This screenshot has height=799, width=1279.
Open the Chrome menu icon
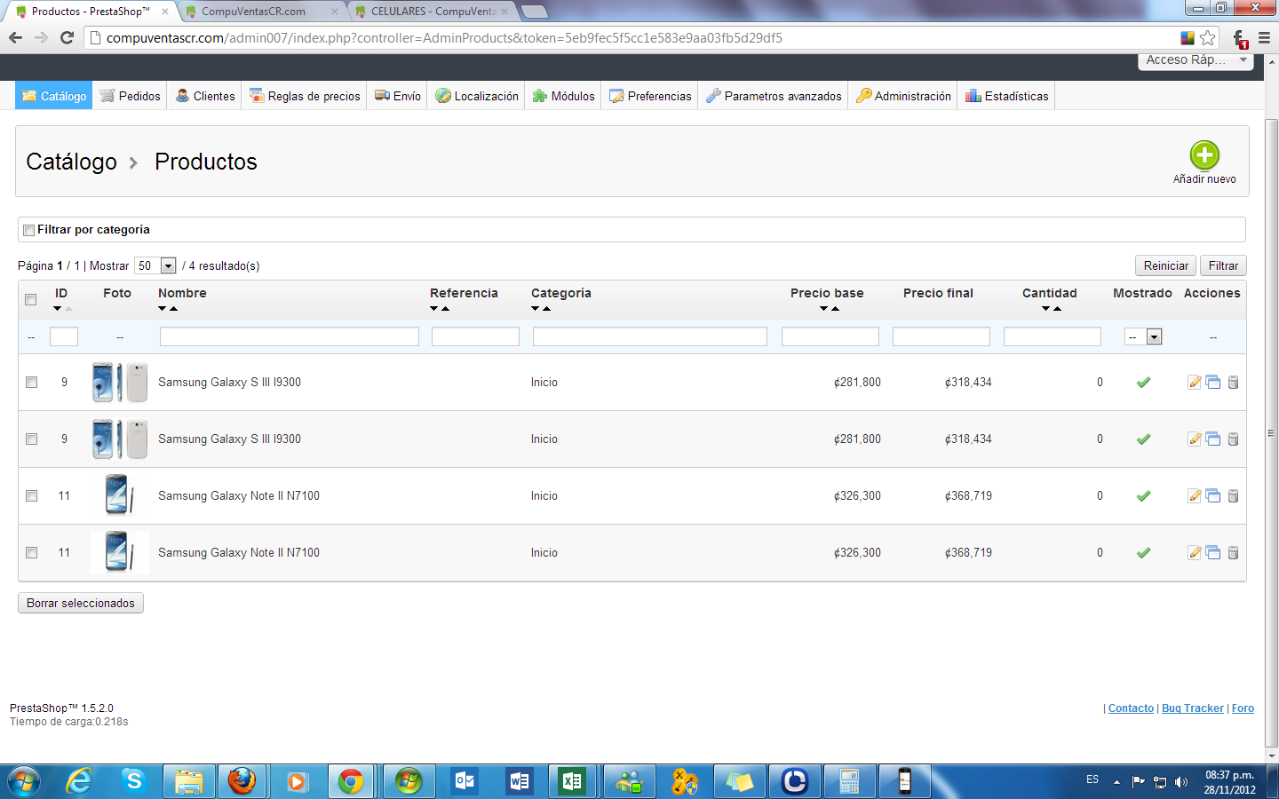tap(1264, 38)
